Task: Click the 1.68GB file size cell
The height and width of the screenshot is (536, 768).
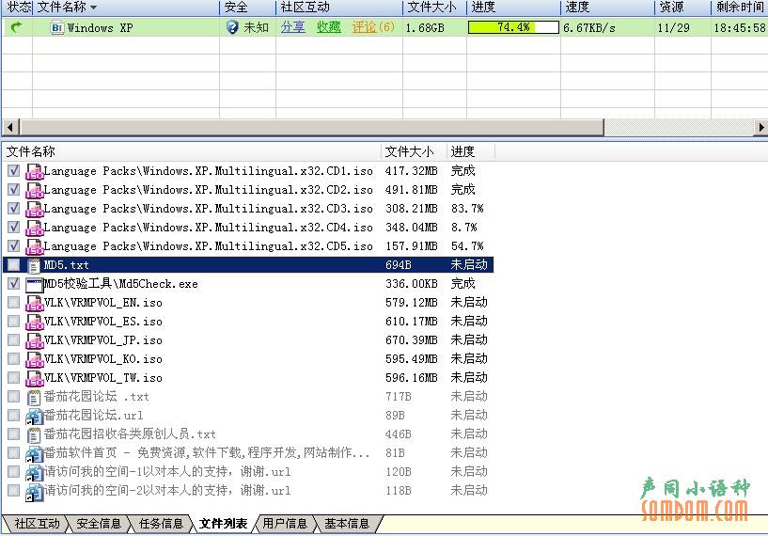Action: click(425, 28)
